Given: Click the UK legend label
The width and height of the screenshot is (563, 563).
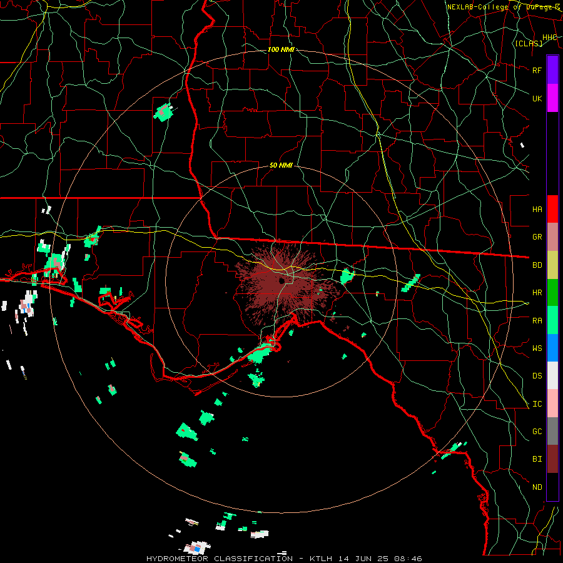Looking at the screenshot, I should [x=537, y=98].
